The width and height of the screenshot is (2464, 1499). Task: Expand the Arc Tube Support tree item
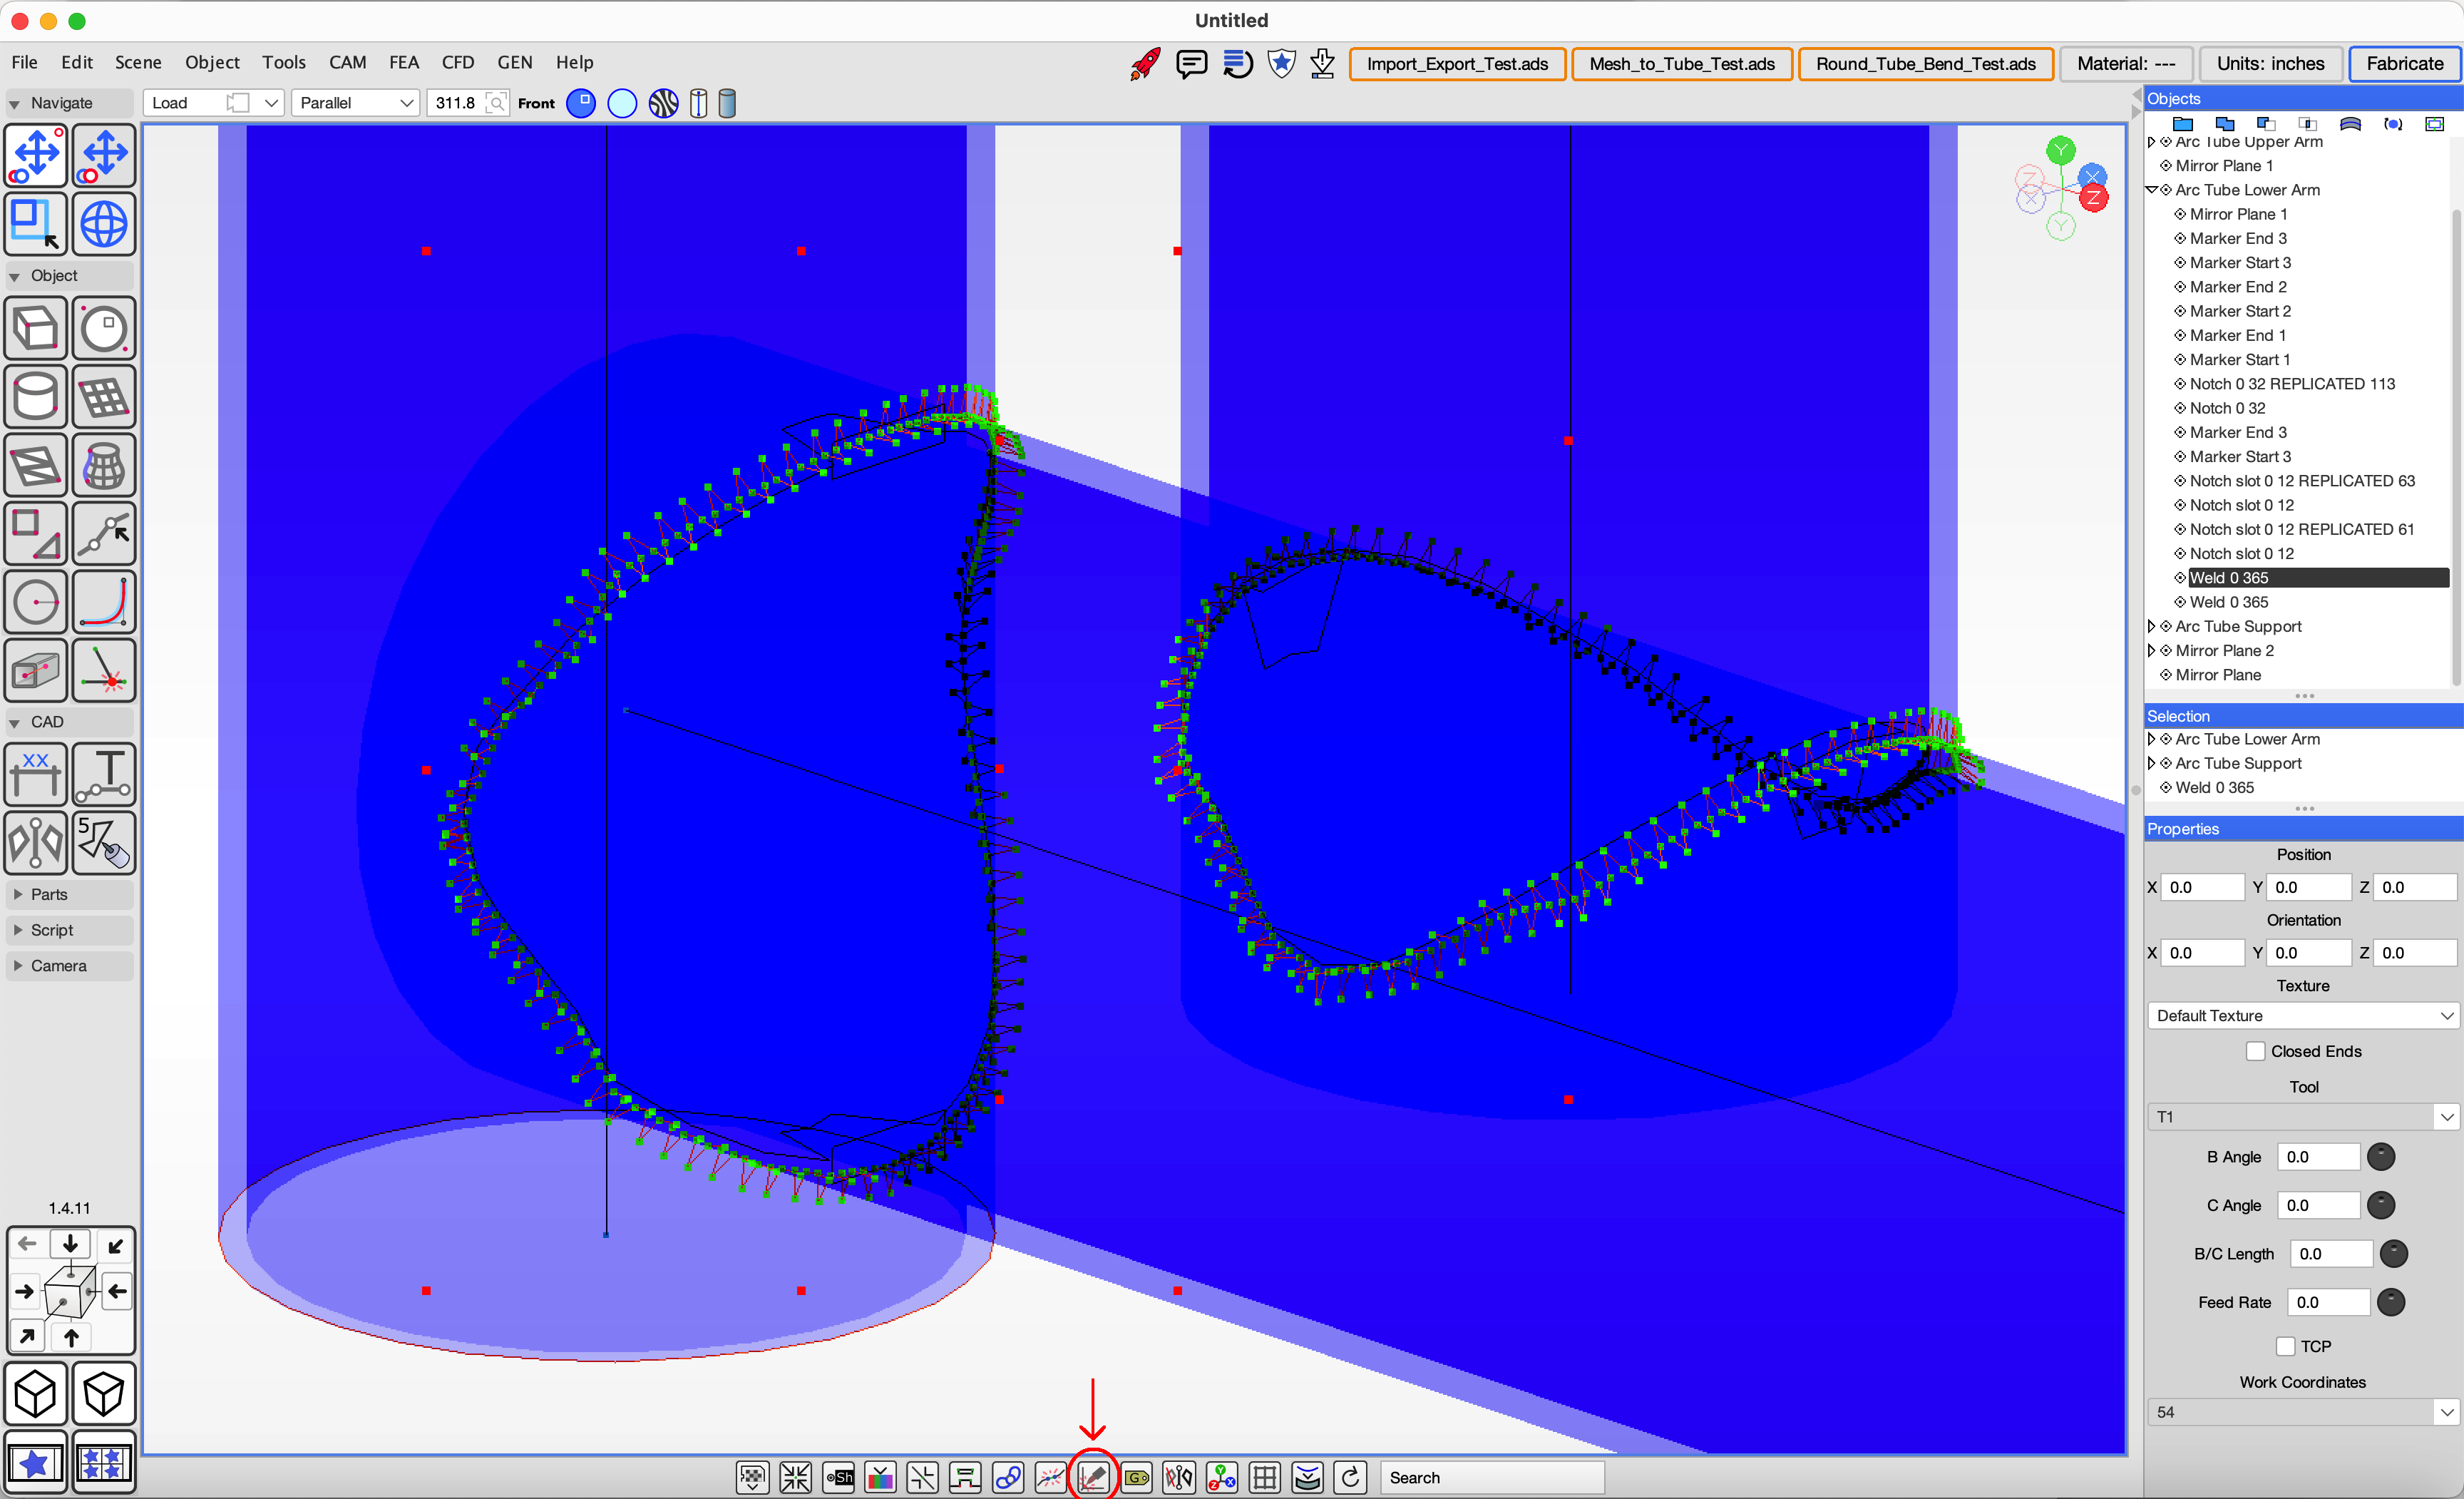point(2152,626)
